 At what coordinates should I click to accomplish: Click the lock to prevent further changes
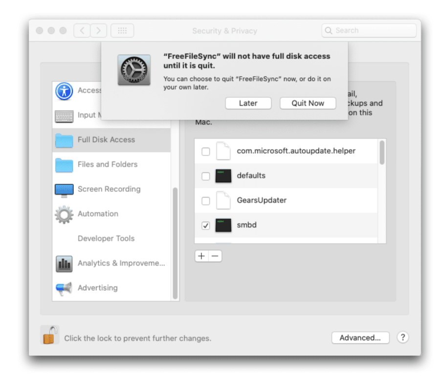click(49, 335)
